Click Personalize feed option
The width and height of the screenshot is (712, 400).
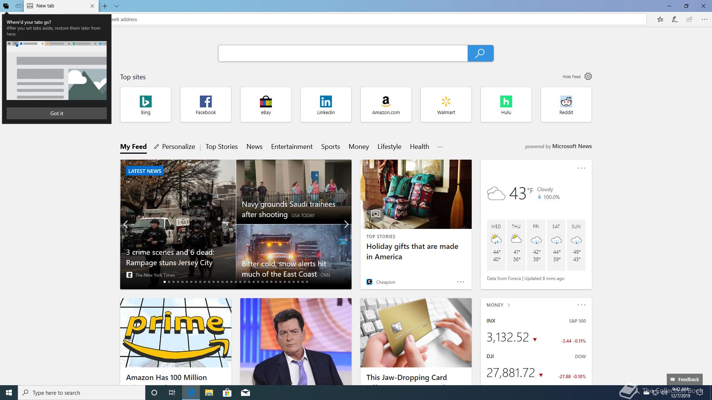(175, 147)
